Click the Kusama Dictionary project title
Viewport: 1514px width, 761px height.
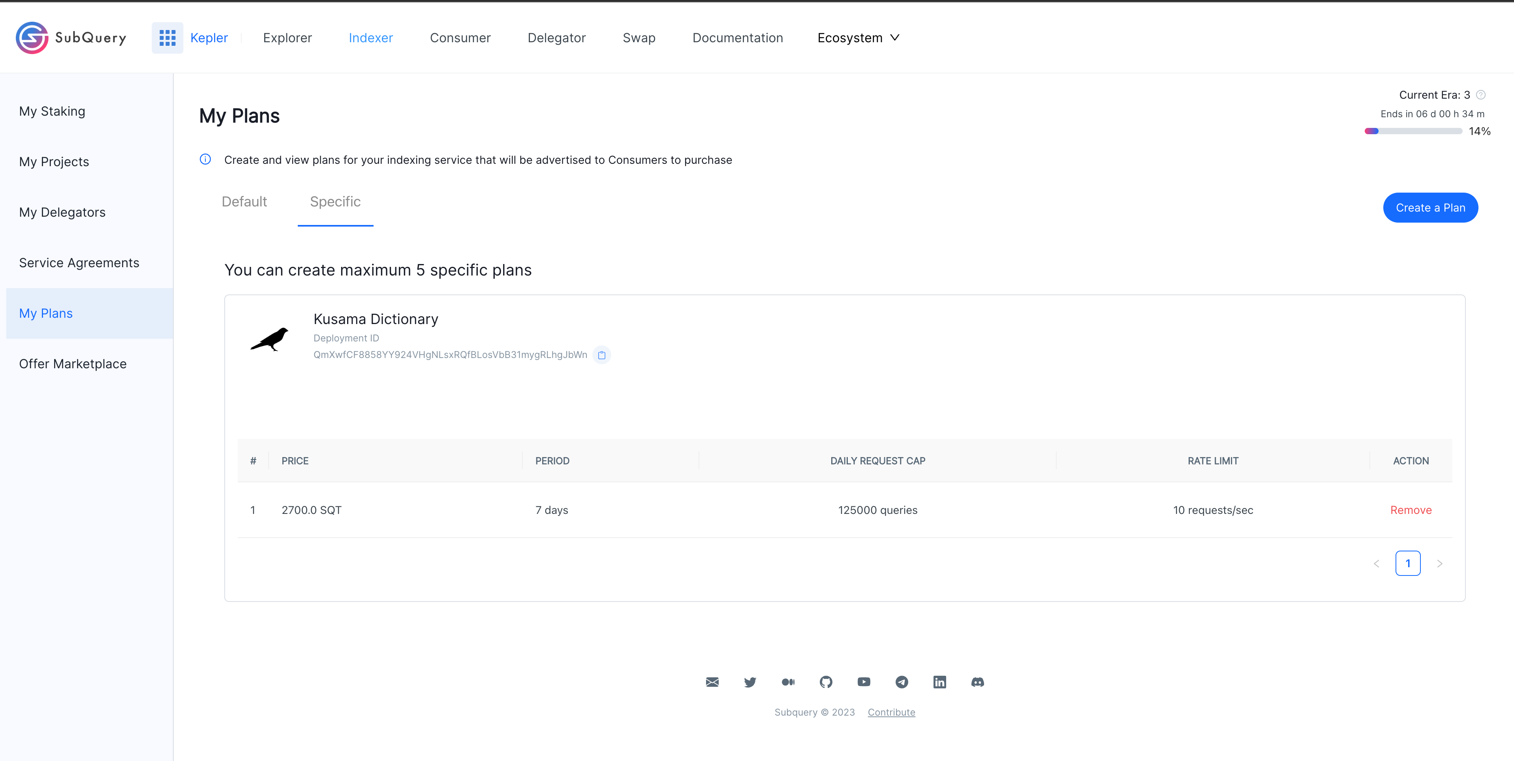[x=376, y=319]
